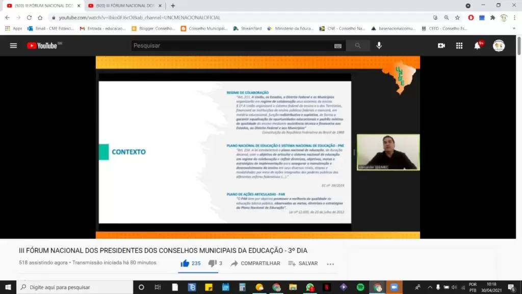The width and height of the screenshot is (522, 294).
Task: Start voice search with the microphone icon
Action: (x=379, y=45)
